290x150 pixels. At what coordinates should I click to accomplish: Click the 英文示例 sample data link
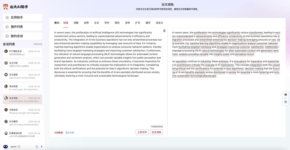70,133
